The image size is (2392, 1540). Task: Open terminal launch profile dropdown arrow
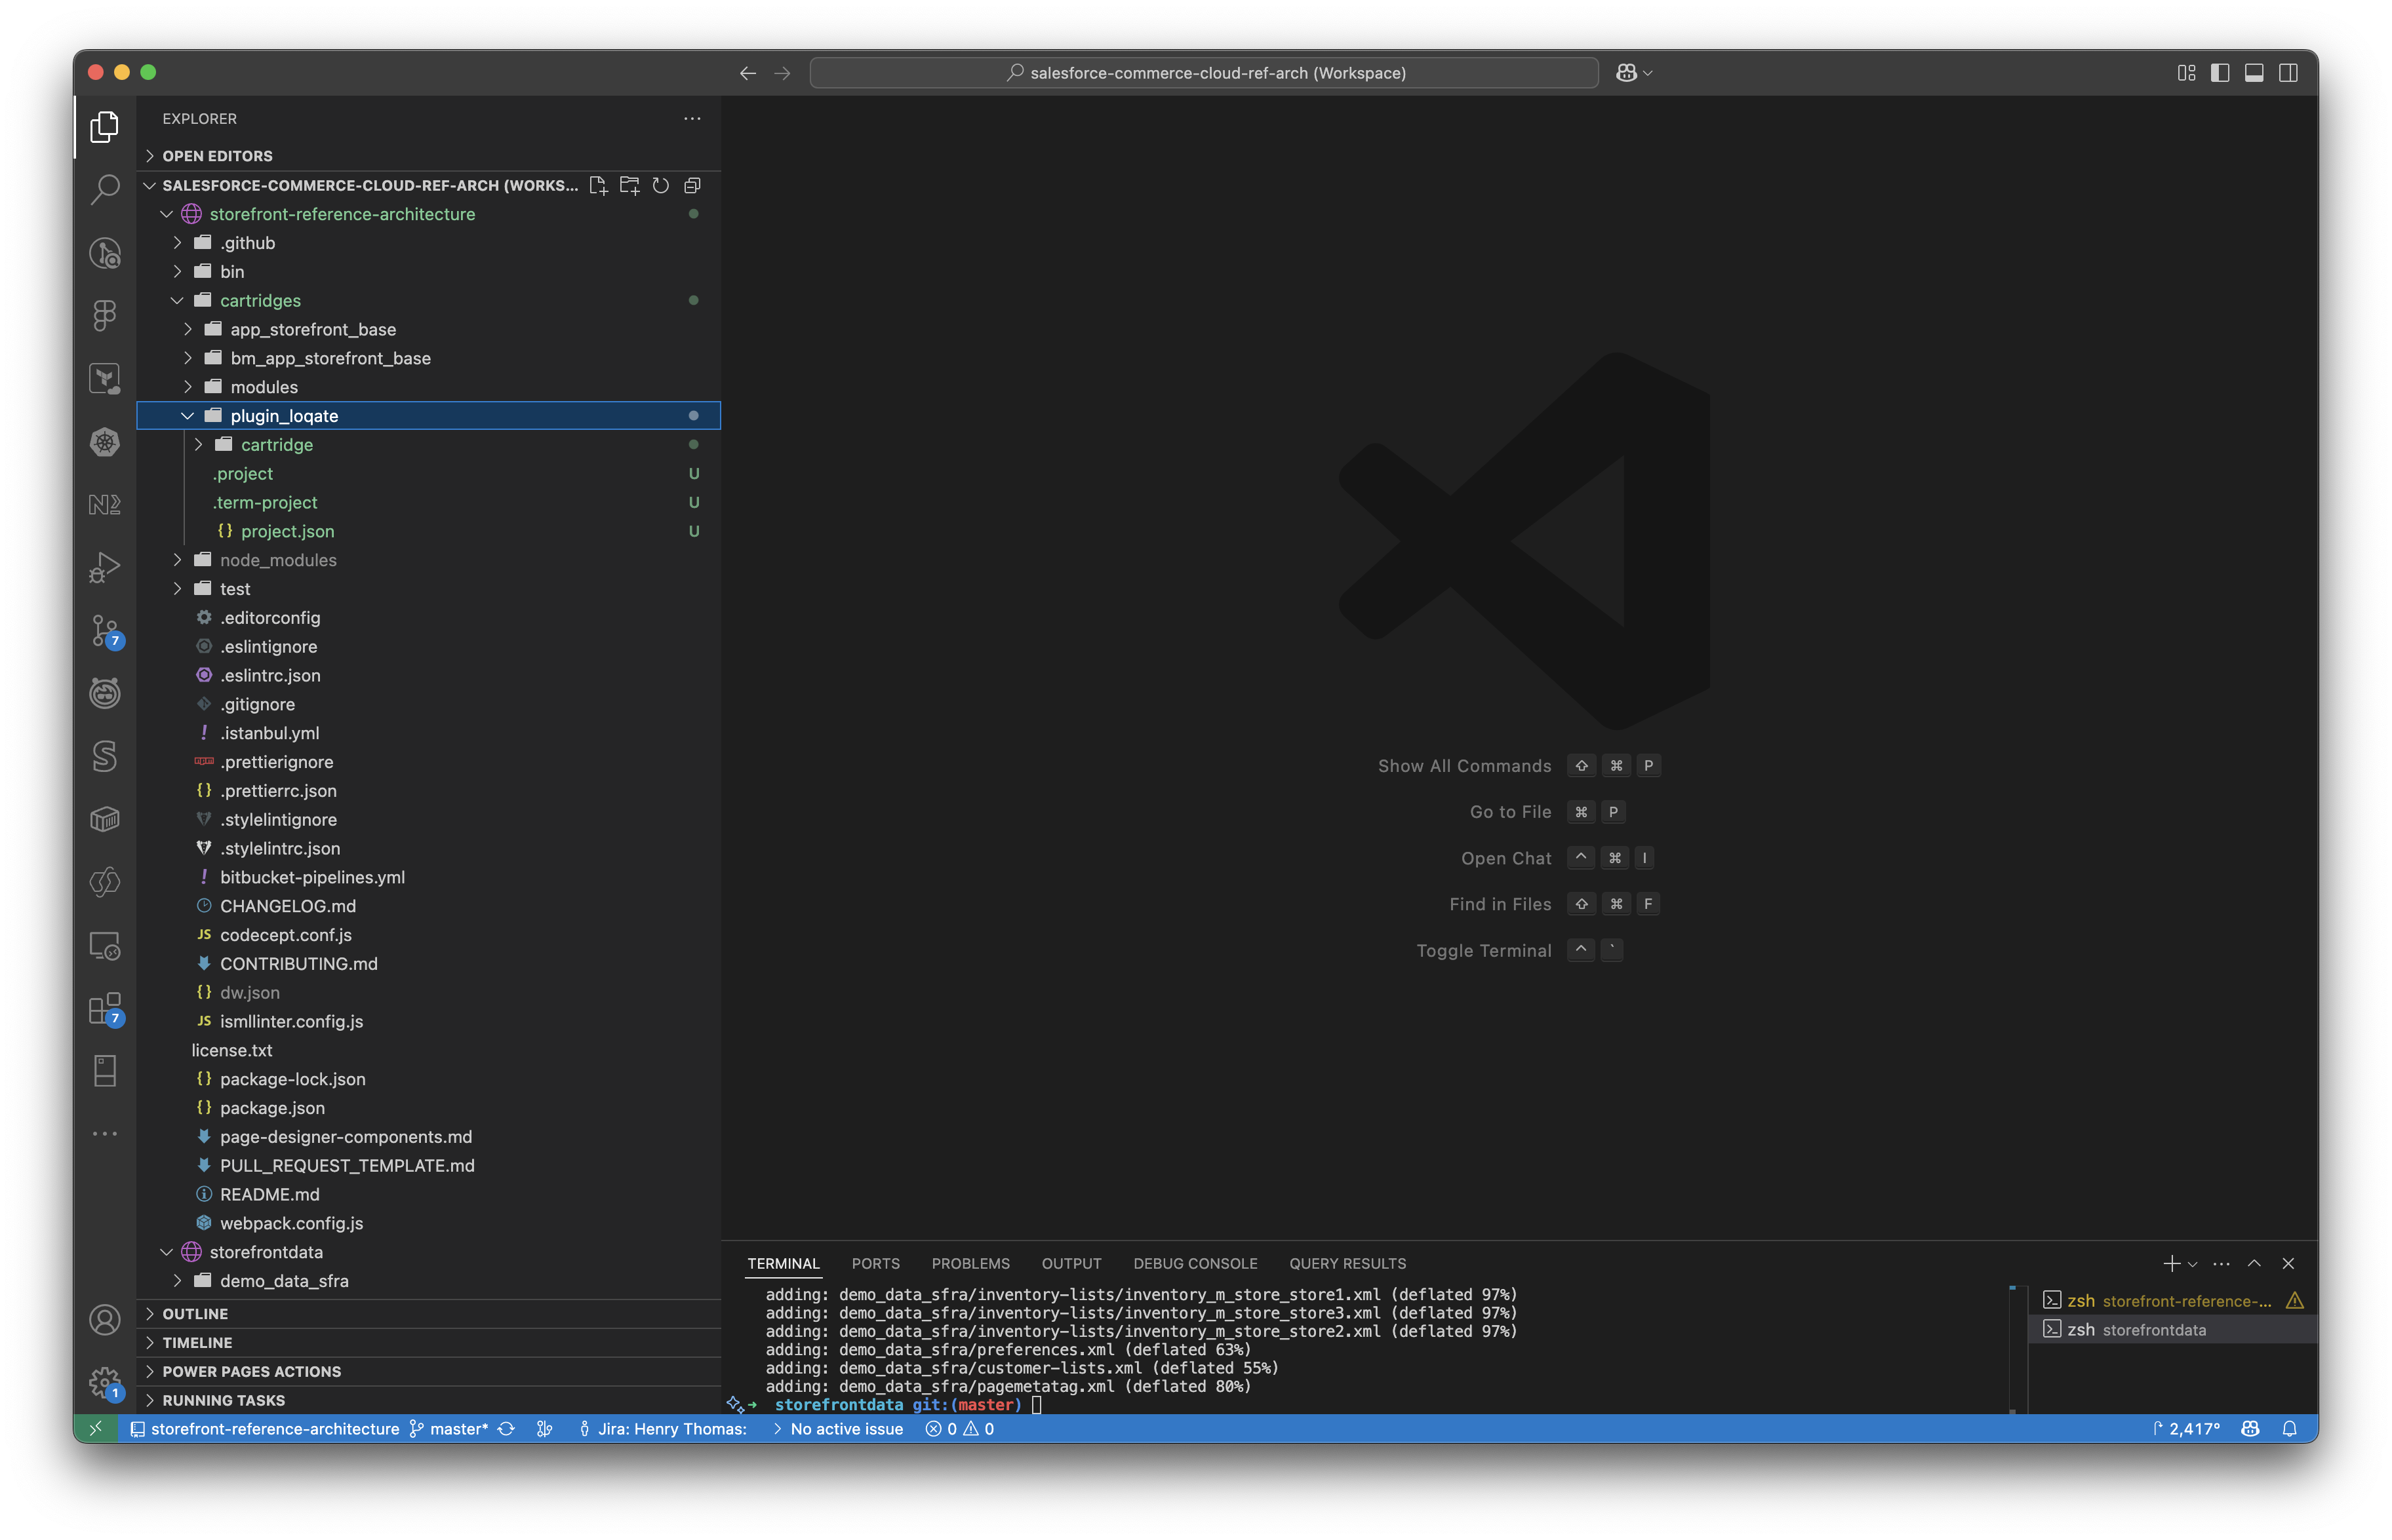[x=2193, y=1264]
